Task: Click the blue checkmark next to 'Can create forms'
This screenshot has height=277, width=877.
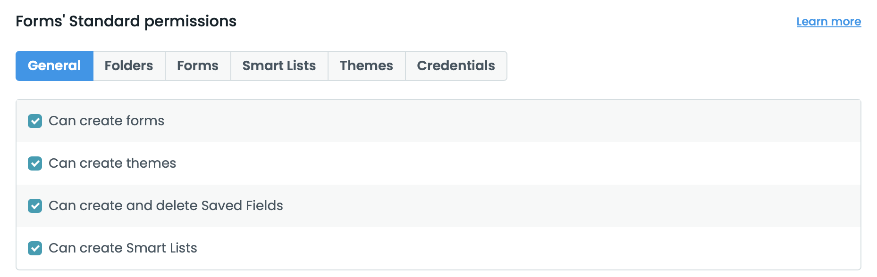Action: point(35,121)
